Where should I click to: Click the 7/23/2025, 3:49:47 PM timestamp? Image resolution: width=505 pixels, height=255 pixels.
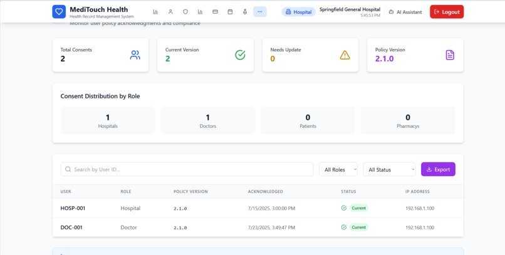tap(271, 227)
